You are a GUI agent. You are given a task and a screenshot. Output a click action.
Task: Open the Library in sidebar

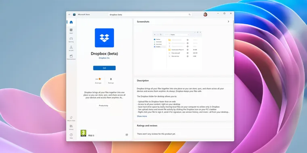pyautogui.click(x=71, y=127)
